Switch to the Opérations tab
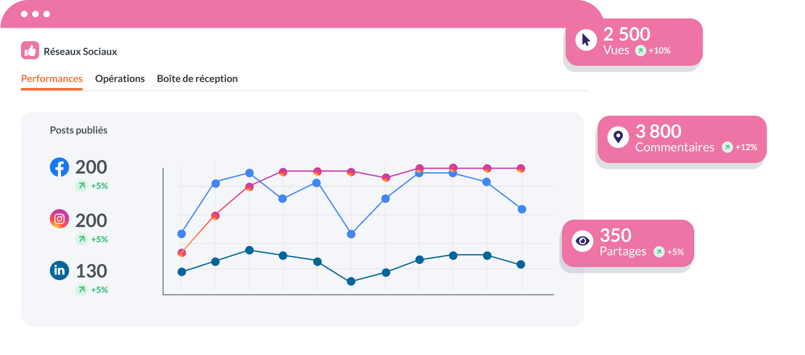The image size is (805, 355). pos(120,79)
